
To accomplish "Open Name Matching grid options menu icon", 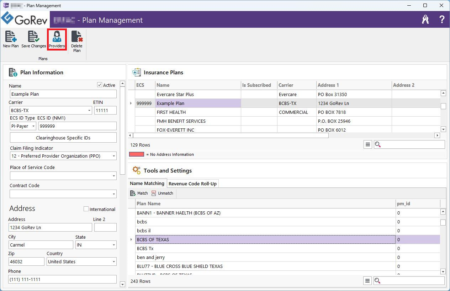I will click(x=368, y=281).
